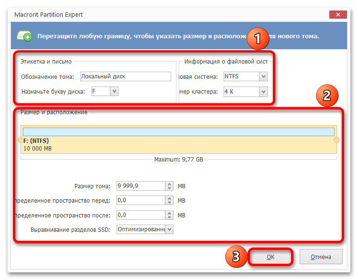Click the Отмена cancel button

321,257
